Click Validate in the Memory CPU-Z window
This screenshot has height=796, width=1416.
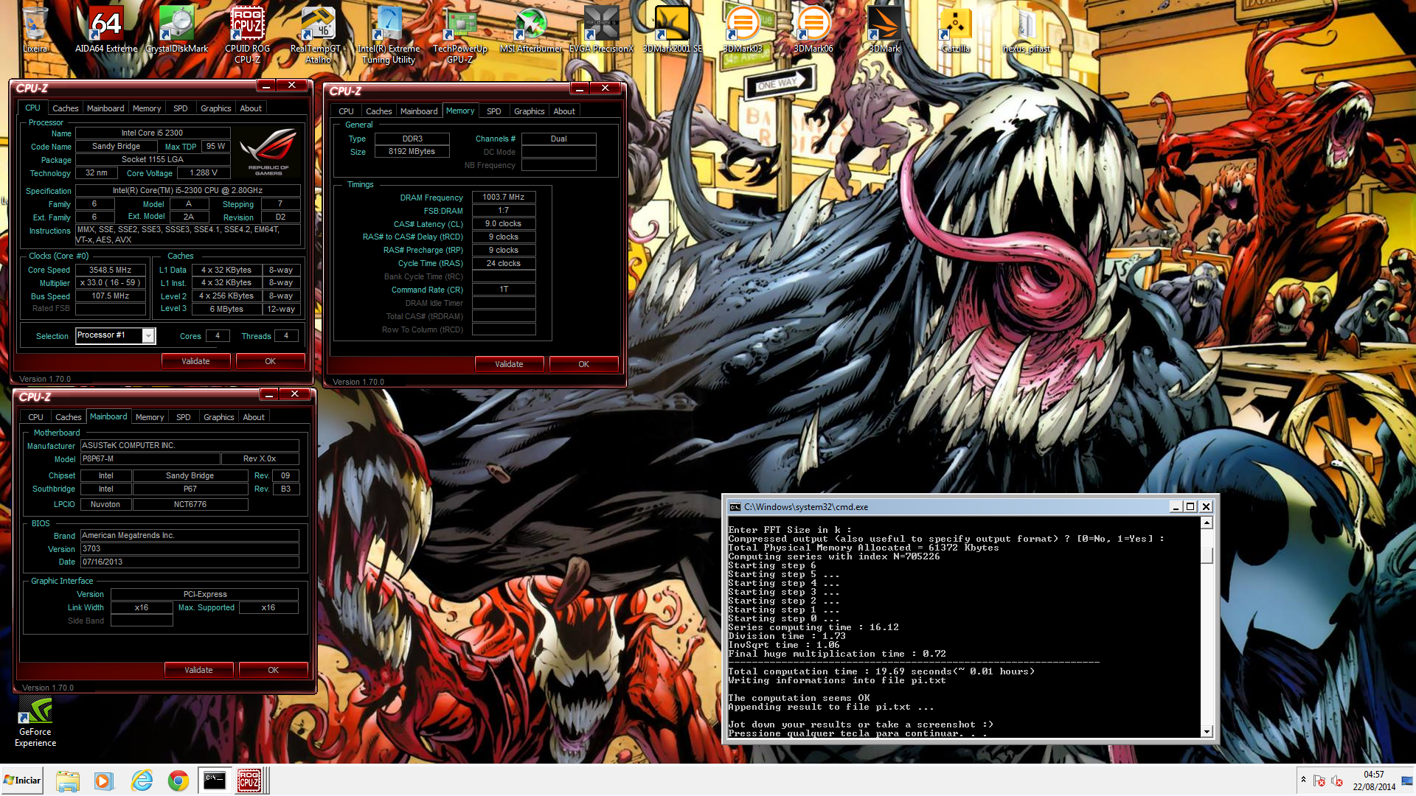[x=509, y=364]
